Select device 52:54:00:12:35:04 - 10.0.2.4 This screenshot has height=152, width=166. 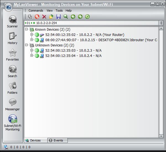[73, 56]
